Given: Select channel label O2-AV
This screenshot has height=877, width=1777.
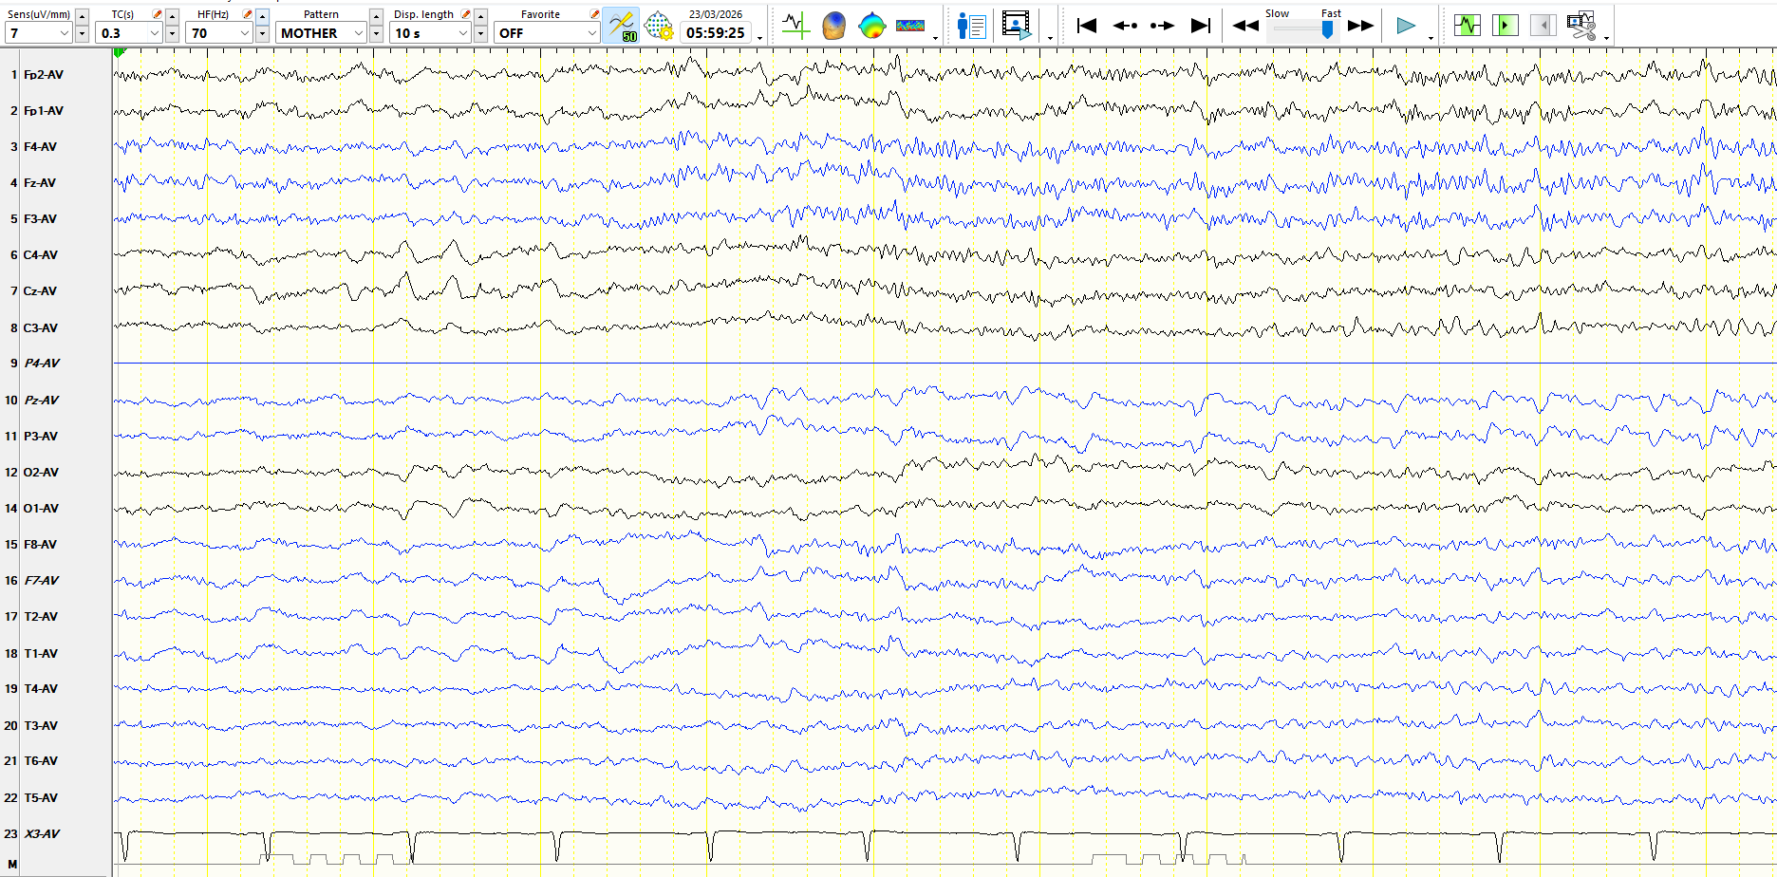Looking at the screenshot, I should click(41, 473).
